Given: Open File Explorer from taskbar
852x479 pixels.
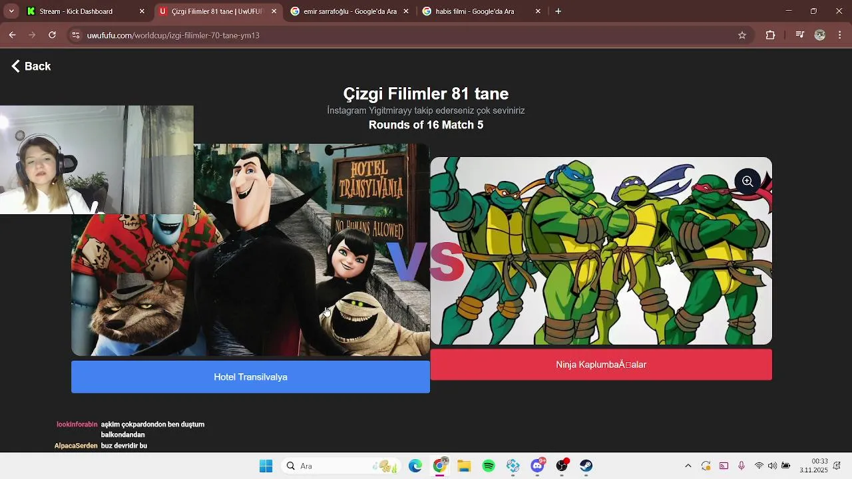Looking at the screenshot, I should click(464, 466).
